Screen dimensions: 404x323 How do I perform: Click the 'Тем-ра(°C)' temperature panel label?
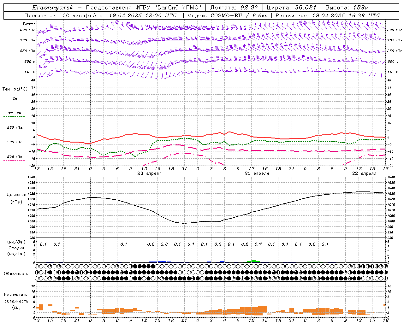[x=15, y=89]
